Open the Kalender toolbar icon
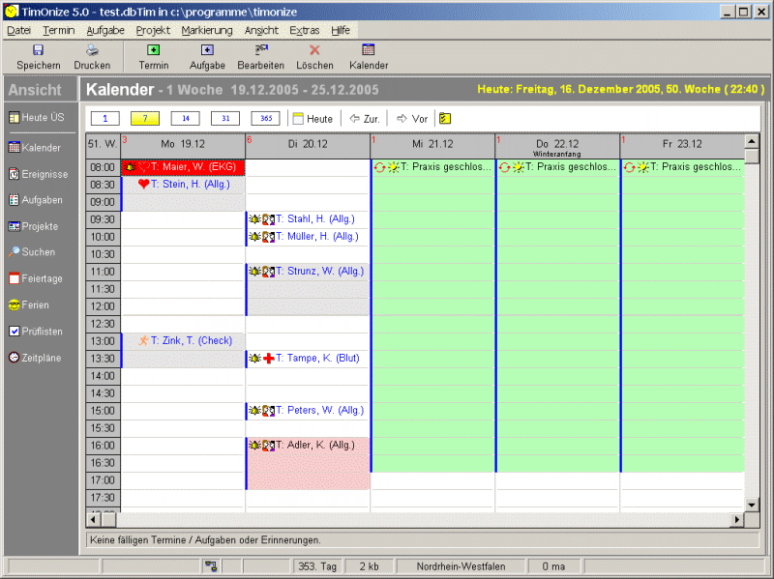Screen dimensions: 774x579 pos(369,50)
